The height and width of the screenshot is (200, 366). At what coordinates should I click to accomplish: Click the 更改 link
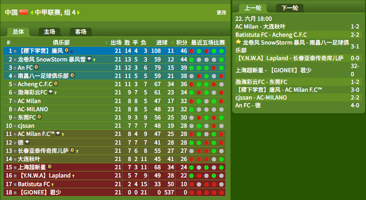tap(221, 13)
